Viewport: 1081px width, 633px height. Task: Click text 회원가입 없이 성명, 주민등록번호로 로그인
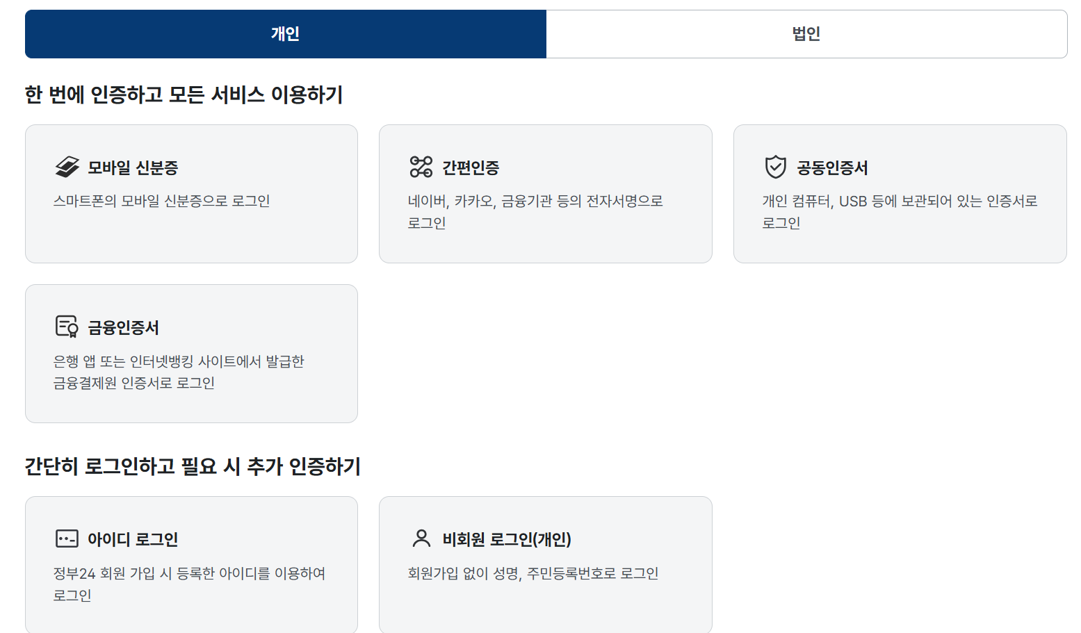tap(533, 573)
